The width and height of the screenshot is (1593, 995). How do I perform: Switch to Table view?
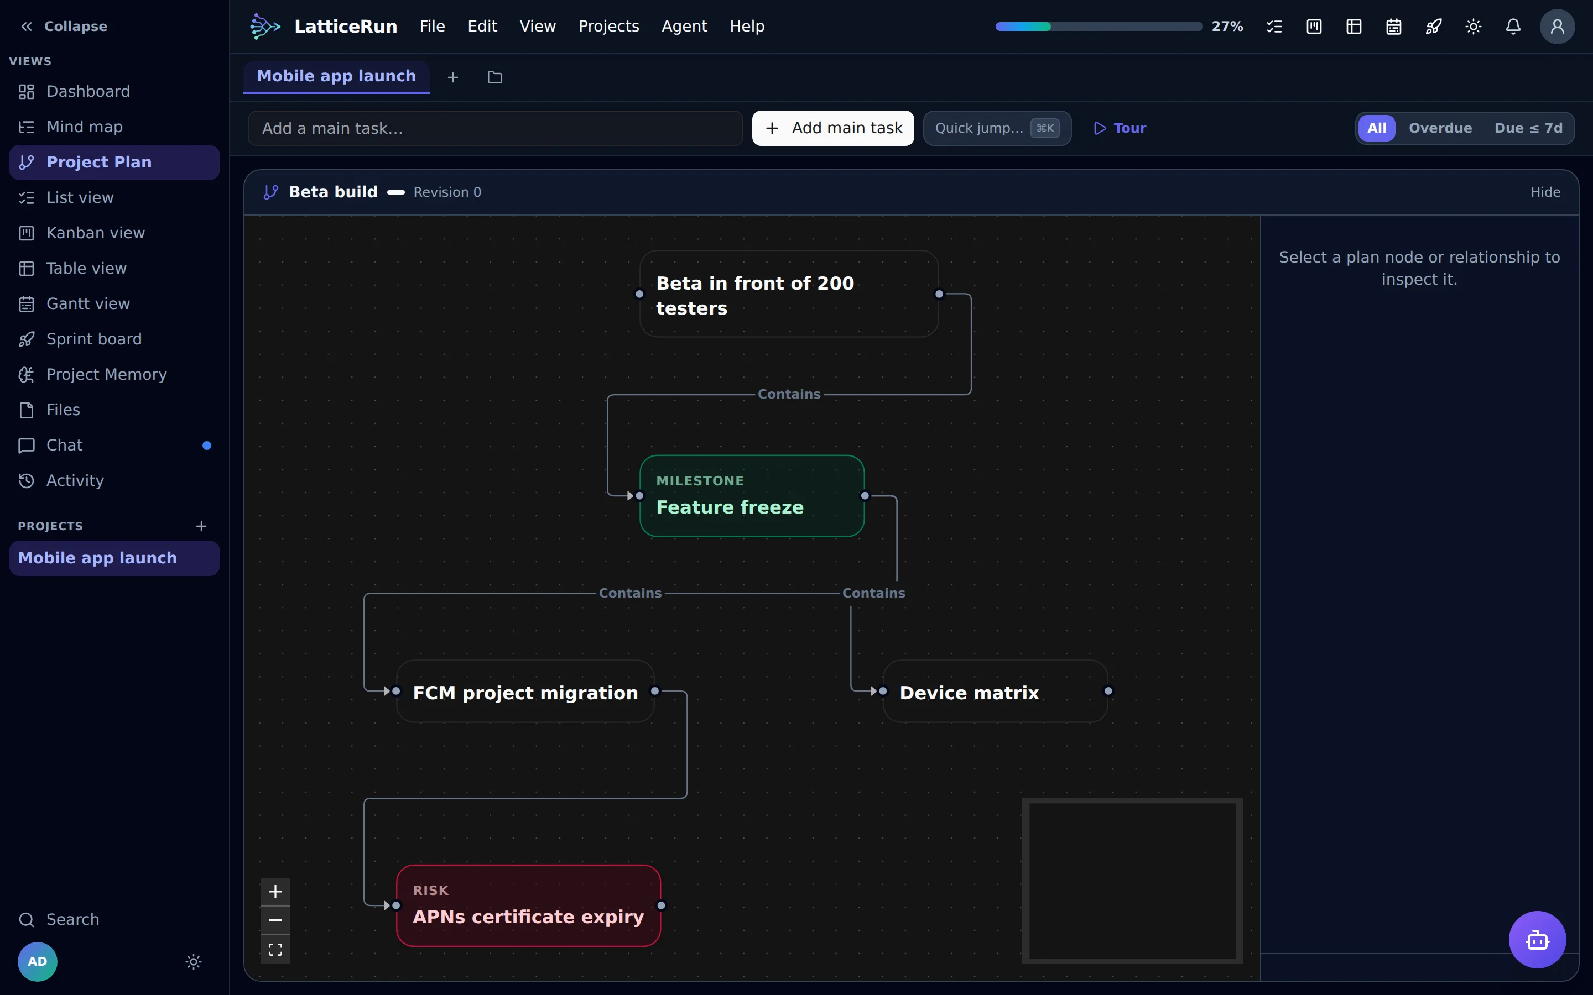pos(114,269)
